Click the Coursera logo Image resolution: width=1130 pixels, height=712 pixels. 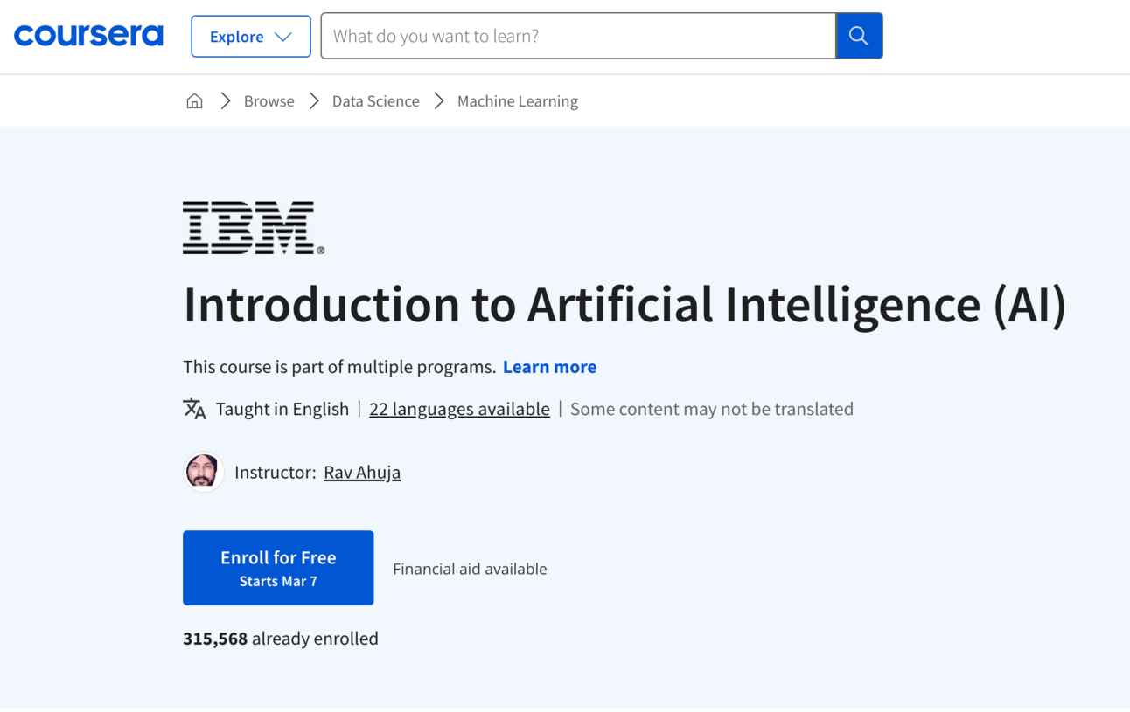click(88, 36)
